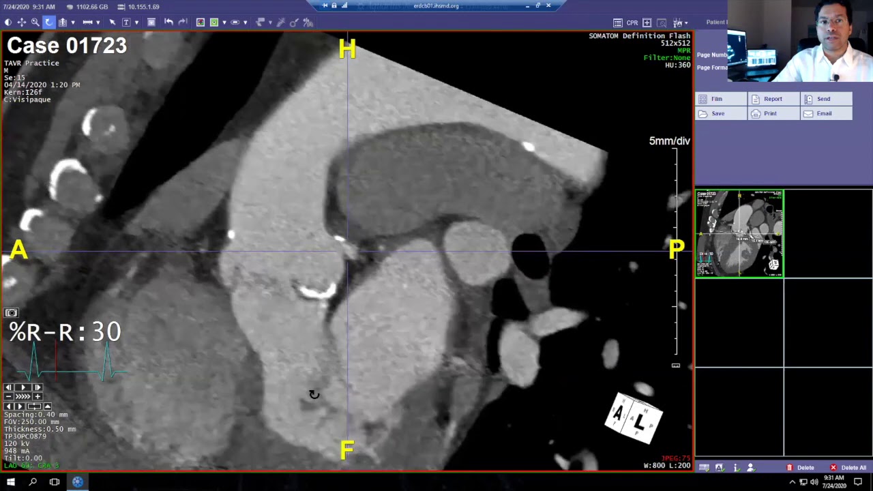Click the person icon near Delete

(x=750, y=468)
